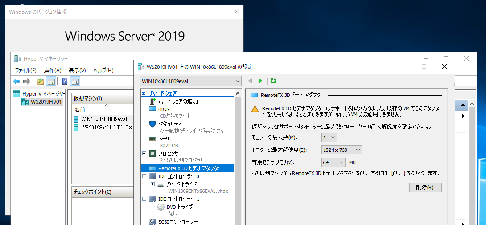This screenshot has width=486, height=225.
Task: Click the WS2019SV01 DTC DX VM row icon
Action: [x=76, y=128]
